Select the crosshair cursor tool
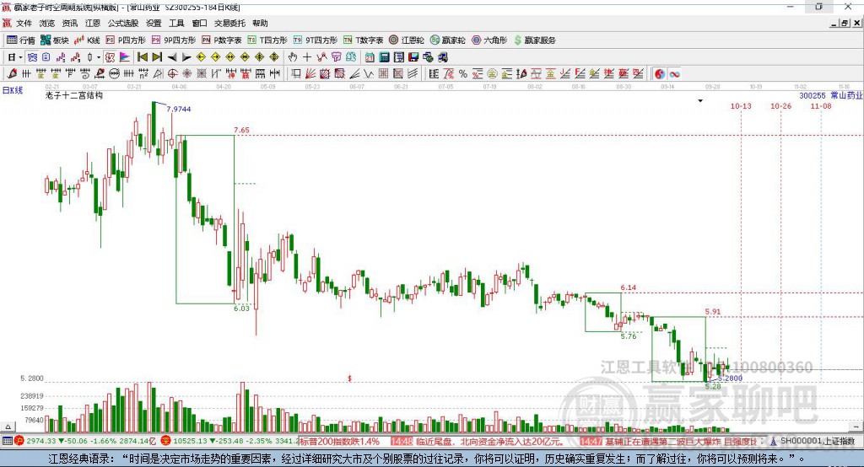This screenshot has height=467, width=864. click(307, 57)
